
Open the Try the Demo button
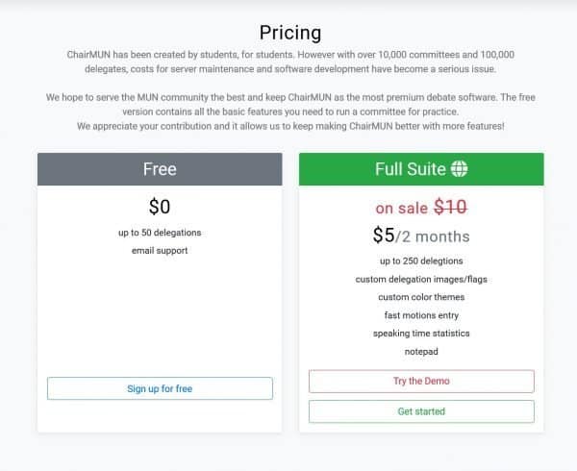point(421,382)
